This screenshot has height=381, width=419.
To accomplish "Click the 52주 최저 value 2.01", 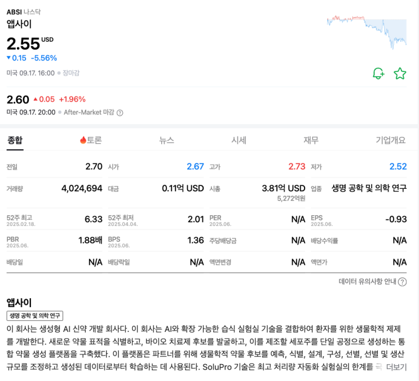I will [196, 219].
